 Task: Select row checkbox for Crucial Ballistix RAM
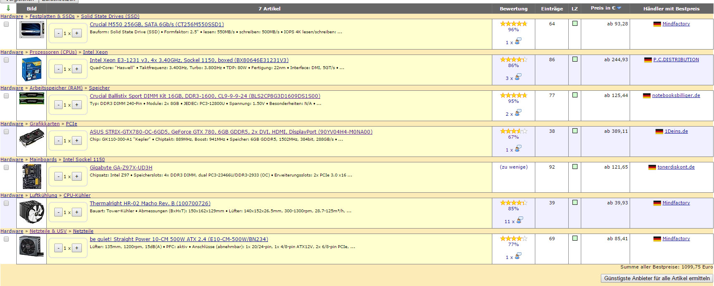(6, 96)
